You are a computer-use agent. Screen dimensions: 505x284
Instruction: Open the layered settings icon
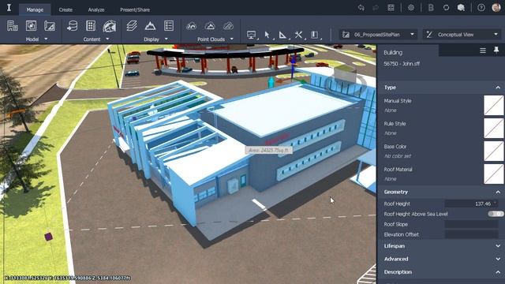pos(411,8)
